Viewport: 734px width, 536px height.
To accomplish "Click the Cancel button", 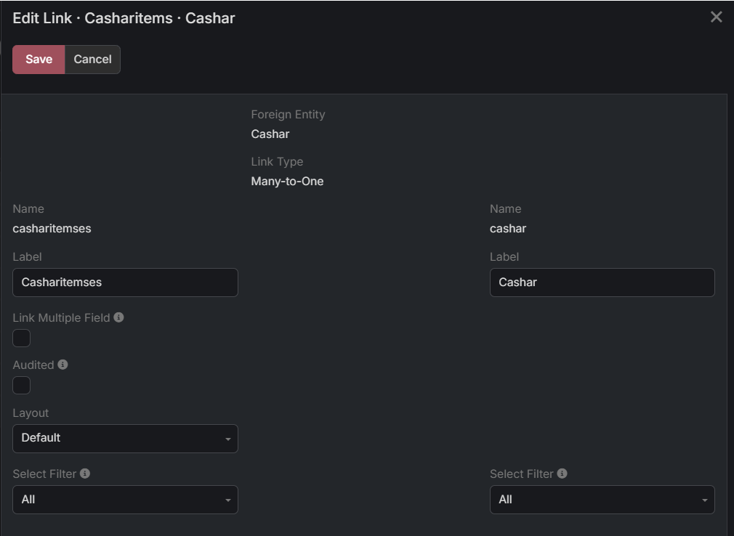I will [92, 60].
